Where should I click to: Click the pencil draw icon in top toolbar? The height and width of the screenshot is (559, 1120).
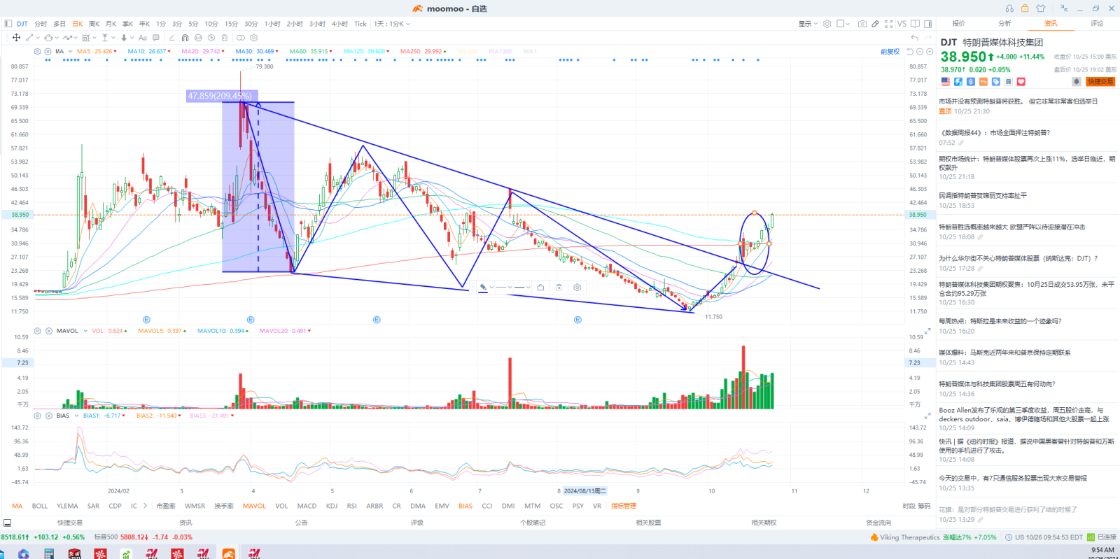point(875,24)
